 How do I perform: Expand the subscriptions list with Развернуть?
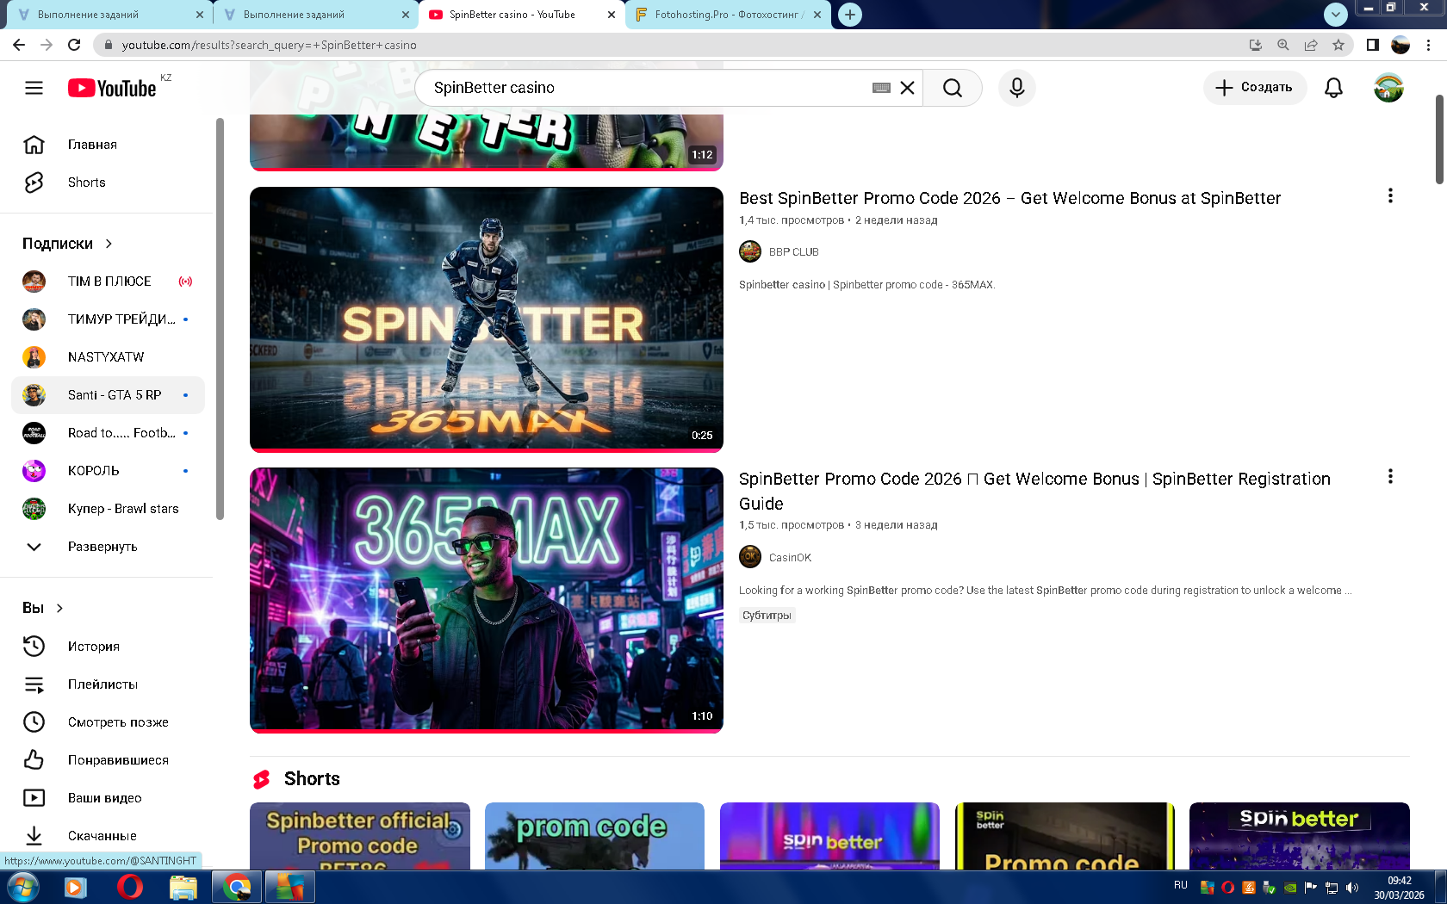pos(102,547)
